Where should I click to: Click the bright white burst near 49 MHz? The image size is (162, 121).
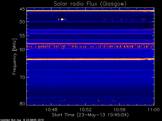[x=62, y=19]
